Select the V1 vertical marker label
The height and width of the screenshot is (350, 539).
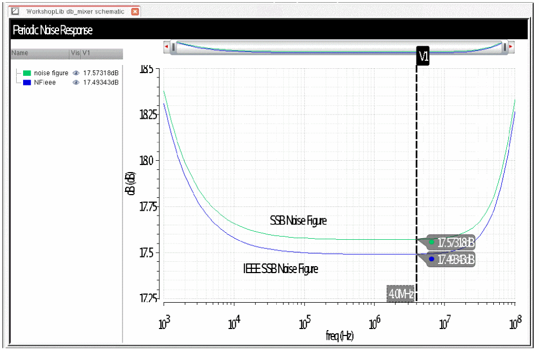click(423, 56)
